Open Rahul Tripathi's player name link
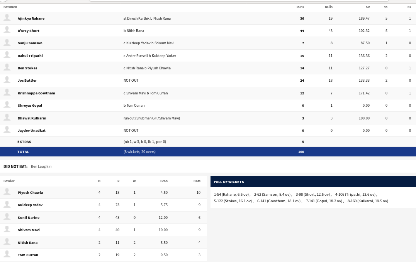416x262 pixels. click(x=30, y=56)
